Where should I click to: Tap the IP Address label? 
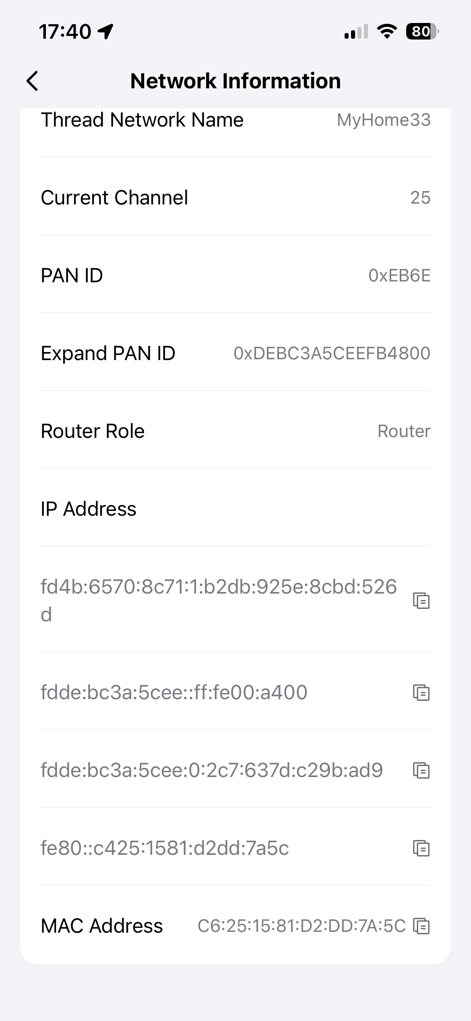pos(89,509)
